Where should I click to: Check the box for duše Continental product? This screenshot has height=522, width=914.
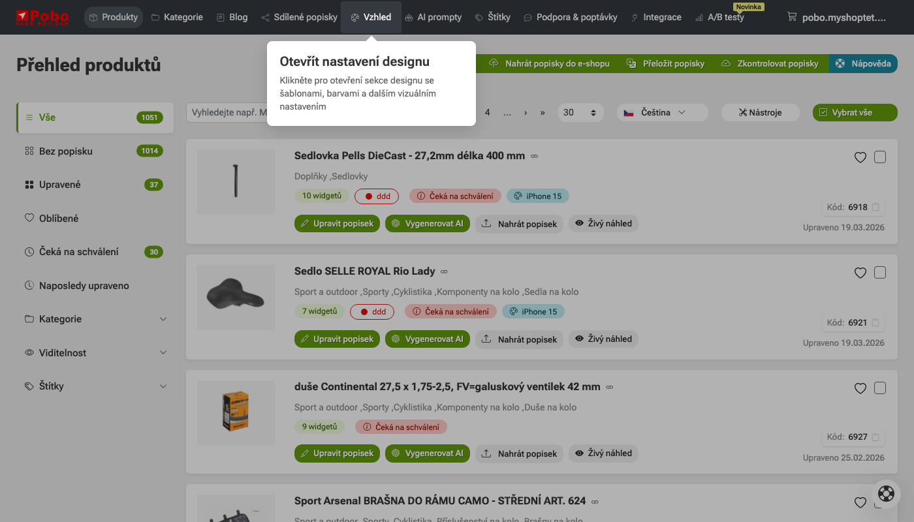880,388
